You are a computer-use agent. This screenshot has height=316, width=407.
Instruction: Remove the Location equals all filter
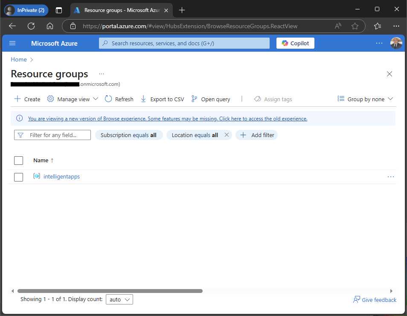(227, 135)
